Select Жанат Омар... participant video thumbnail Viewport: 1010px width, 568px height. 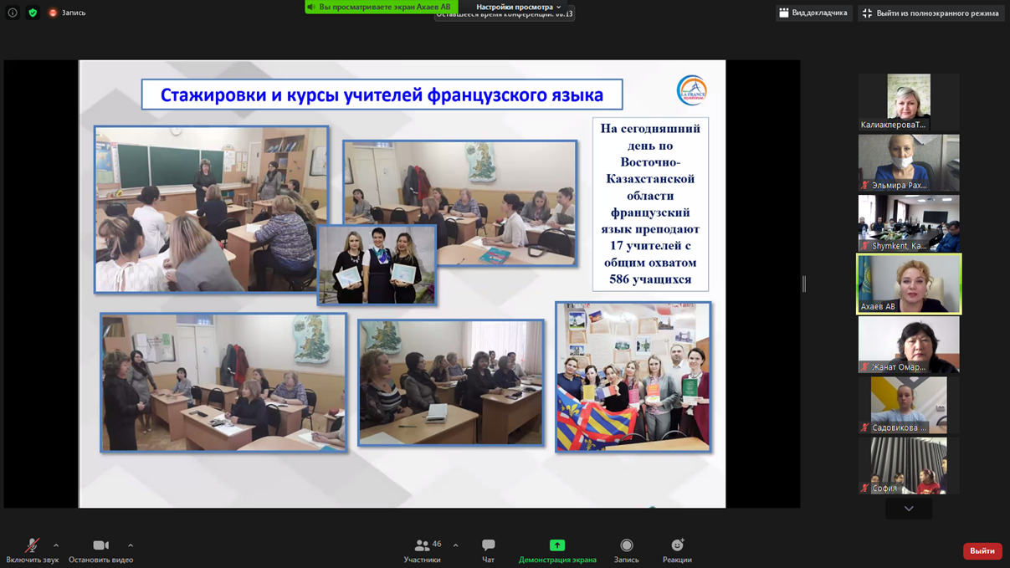(x=909, y=345)
